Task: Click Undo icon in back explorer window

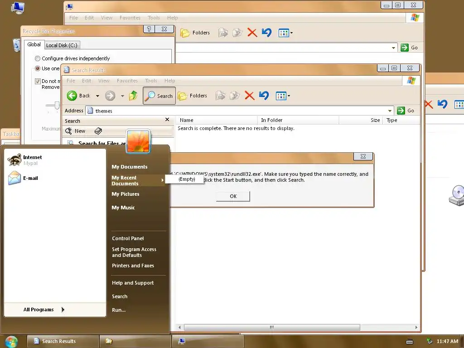Action: pyautogui.click(x=266, y=33)
